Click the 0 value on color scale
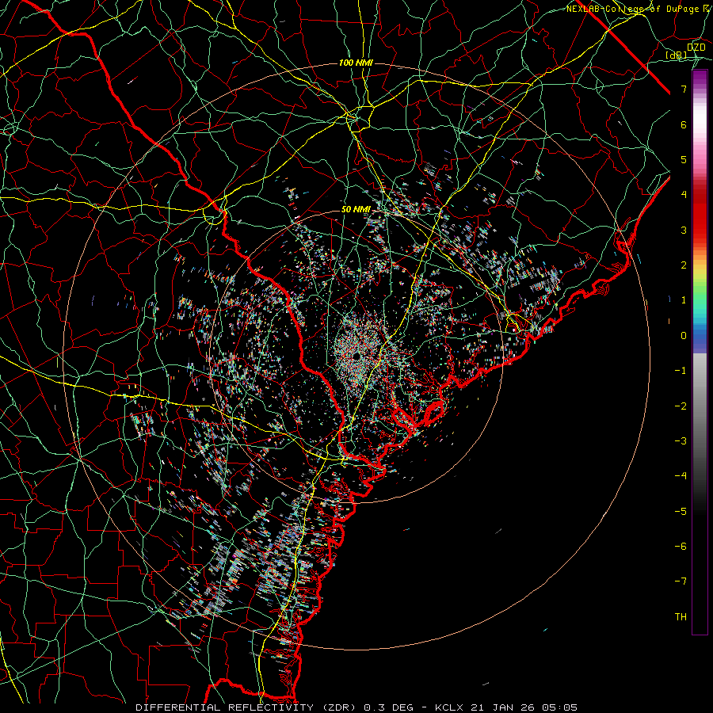713x713 pixels. click(684, 336)
